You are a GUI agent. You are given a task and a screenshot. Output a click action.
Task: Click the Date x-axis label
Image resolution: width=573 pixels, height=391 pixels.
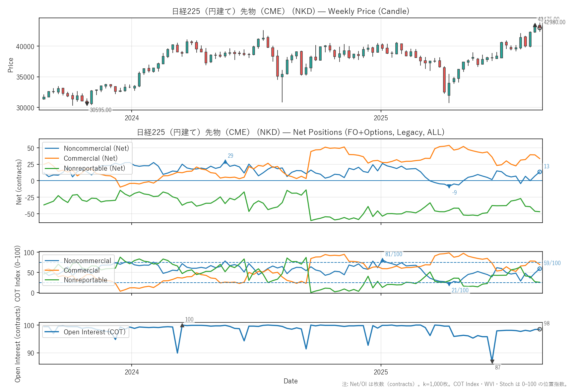click(290, 381)
